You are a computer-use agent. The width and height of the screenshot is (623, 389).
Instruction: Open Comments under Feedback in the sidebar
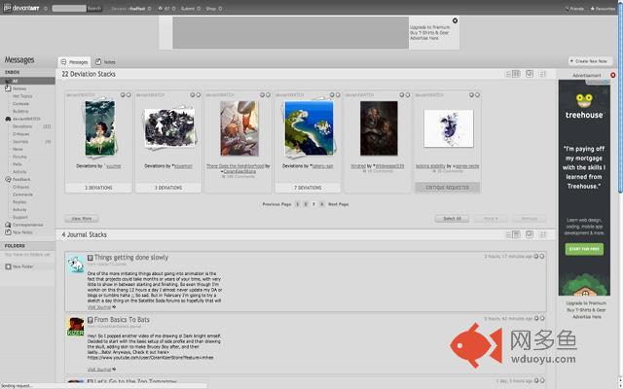[22, 194]
